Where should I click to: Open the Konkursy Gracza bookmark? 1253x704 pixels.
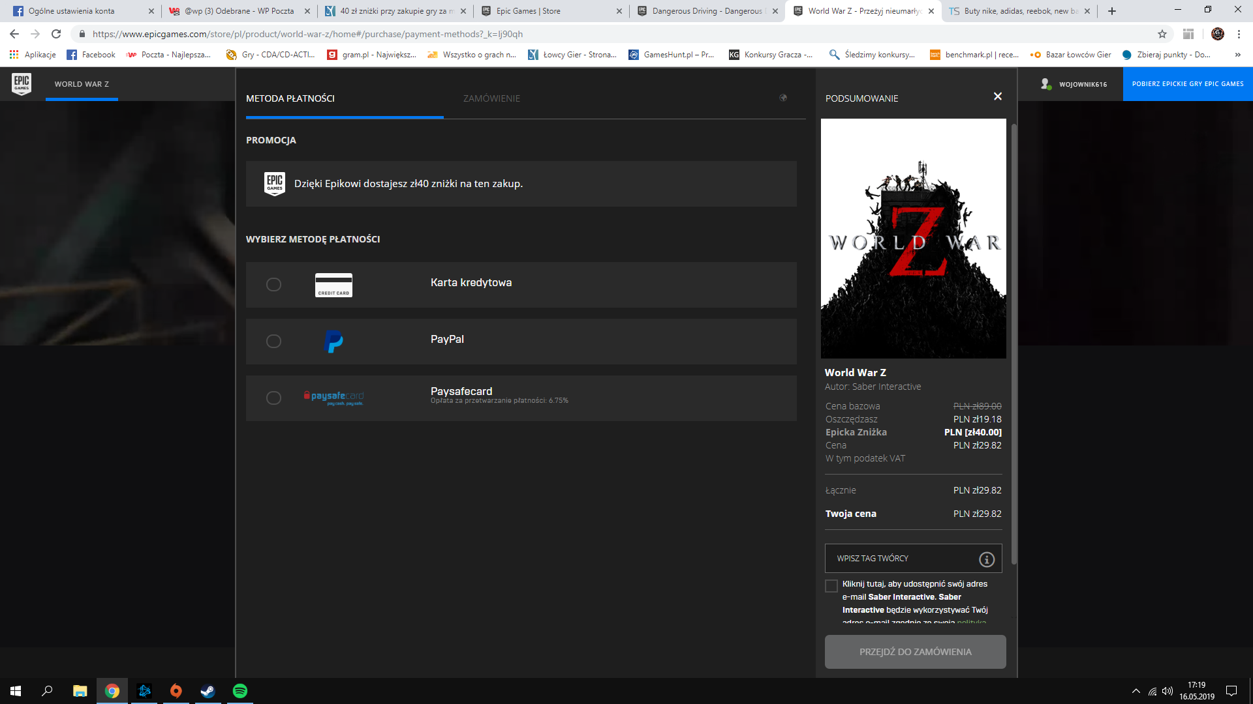point(771,55)
